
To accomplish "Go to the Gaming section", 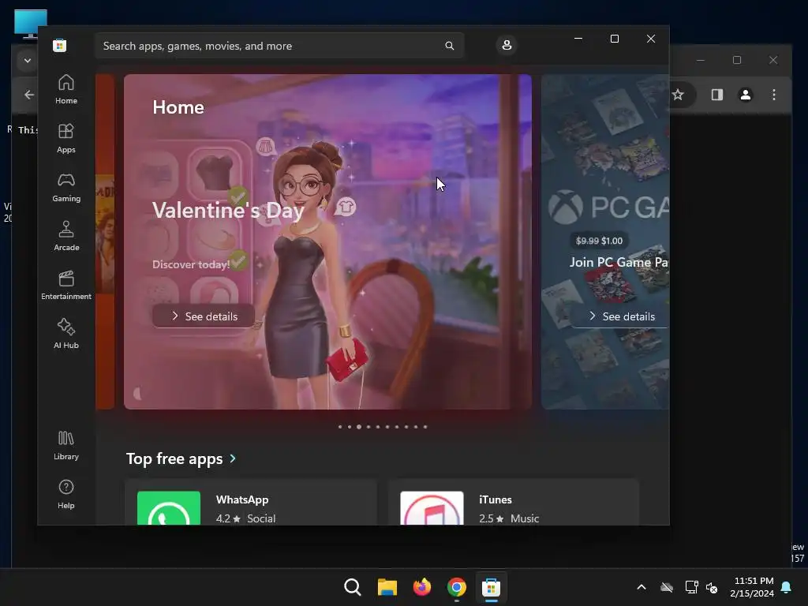I will 66,188.
